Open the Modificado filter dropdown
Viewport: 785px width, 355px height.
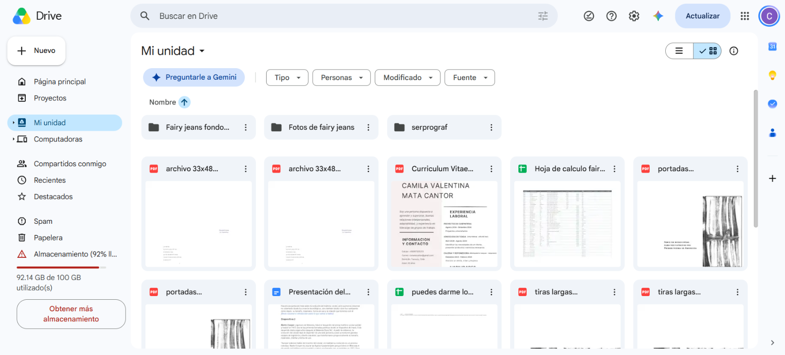(407, 78)
